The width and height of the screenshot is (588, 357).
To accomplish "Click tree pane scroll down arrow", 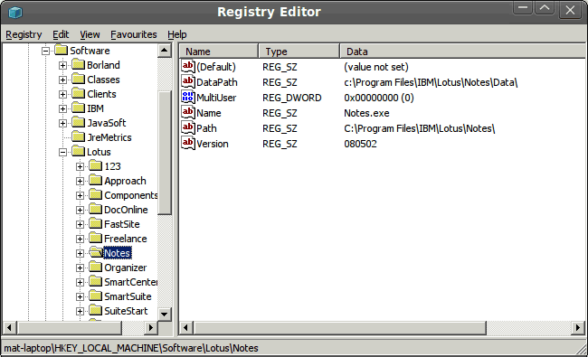I will click(x=165, y=314).
